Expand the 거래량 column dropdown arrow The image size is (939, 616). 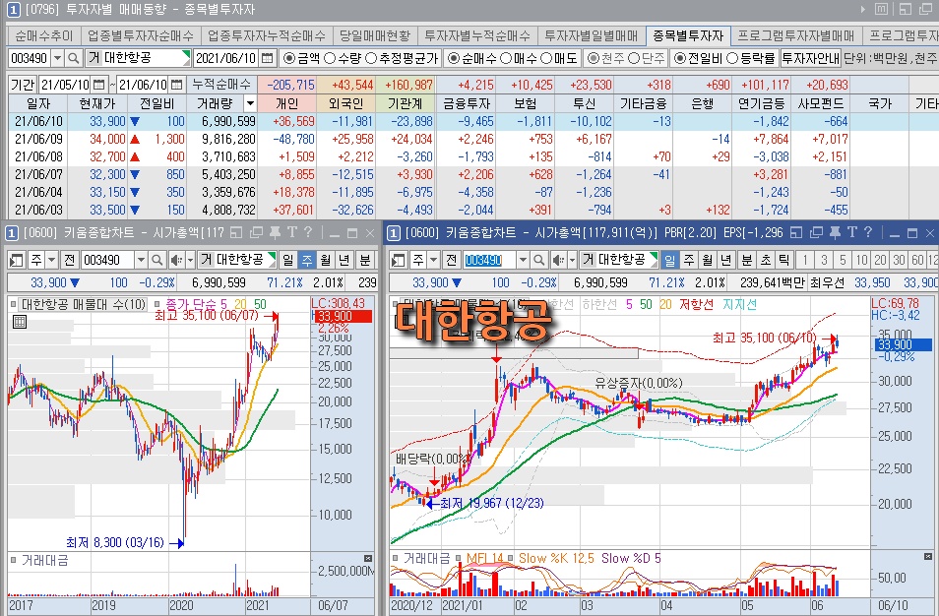(250, 103)
